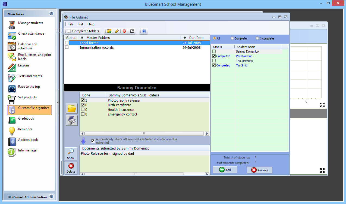This screenshot has height=204, width=346.
Task: Select the Incomplete radio button
Action: point(257,38)
